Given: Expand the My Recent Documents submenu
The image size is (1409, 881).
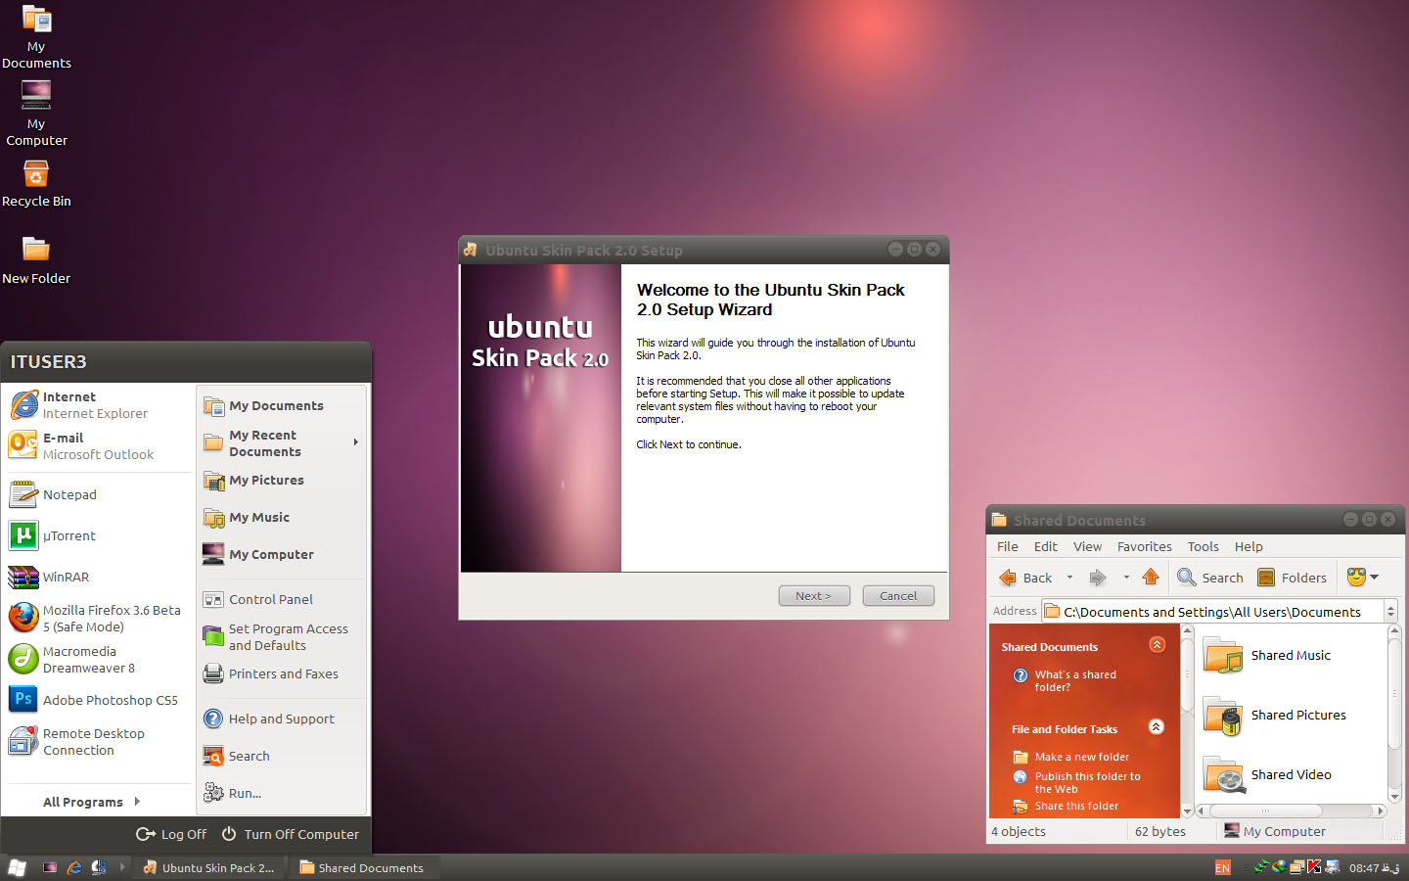Looking at the screenshot, I should point(282,442).
